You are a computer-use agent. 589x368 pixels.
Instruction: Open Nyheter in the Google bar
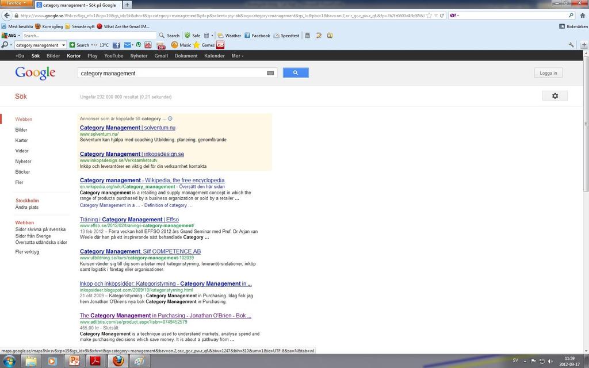click(139, 56)
